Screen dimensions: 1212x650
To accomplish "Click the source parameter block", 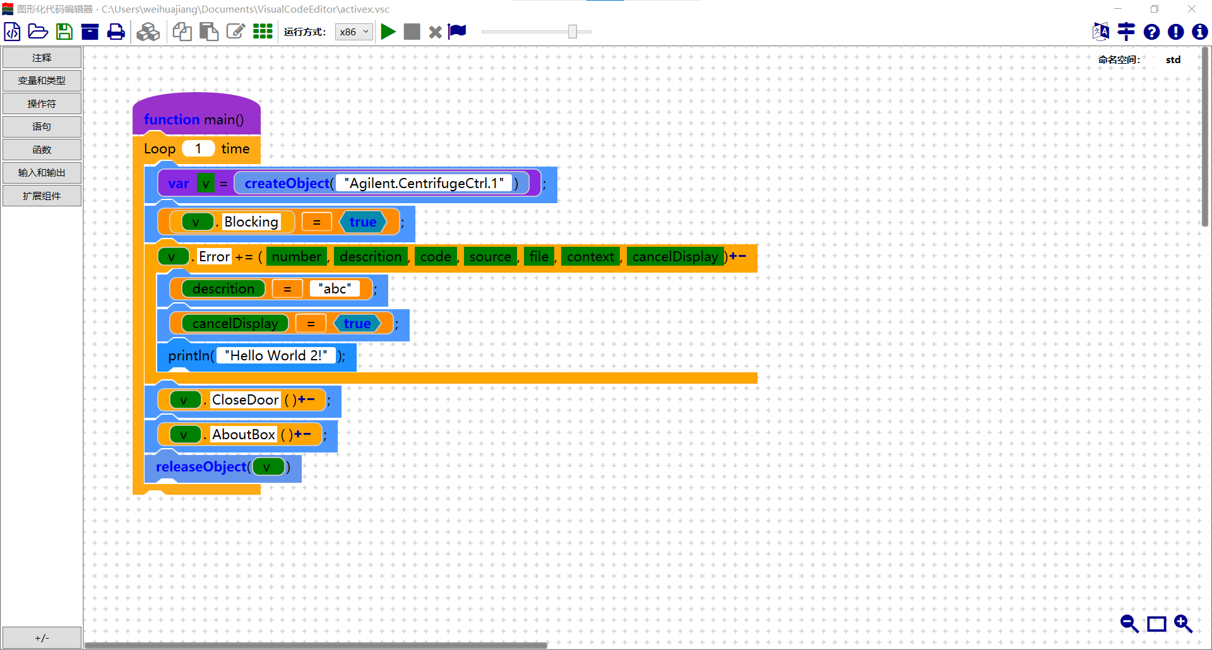I will pyautogui.click(x=490, y=256).
